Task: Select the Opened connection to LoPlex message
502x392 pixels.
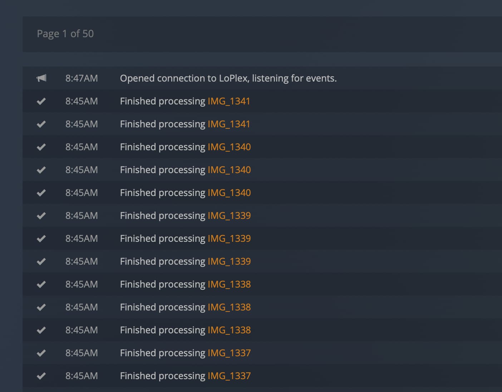Action: (228, 78)
